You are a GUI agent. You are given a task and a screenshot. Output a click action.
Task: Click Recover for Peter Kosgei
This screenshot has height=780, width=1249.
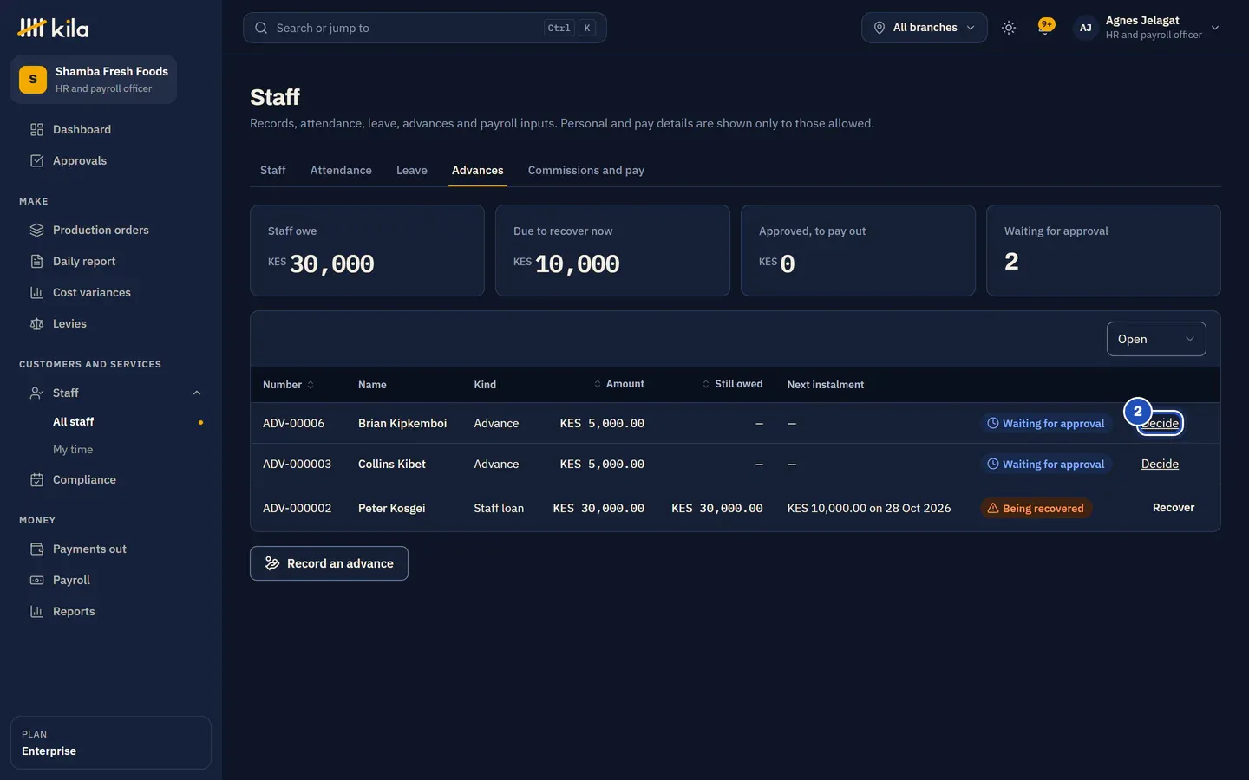[1173, 508]
